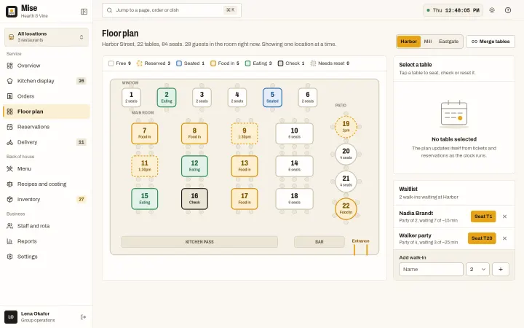Click the Reports chart icon
Viewport: 524px width, 328px height.
pos(9,241)
